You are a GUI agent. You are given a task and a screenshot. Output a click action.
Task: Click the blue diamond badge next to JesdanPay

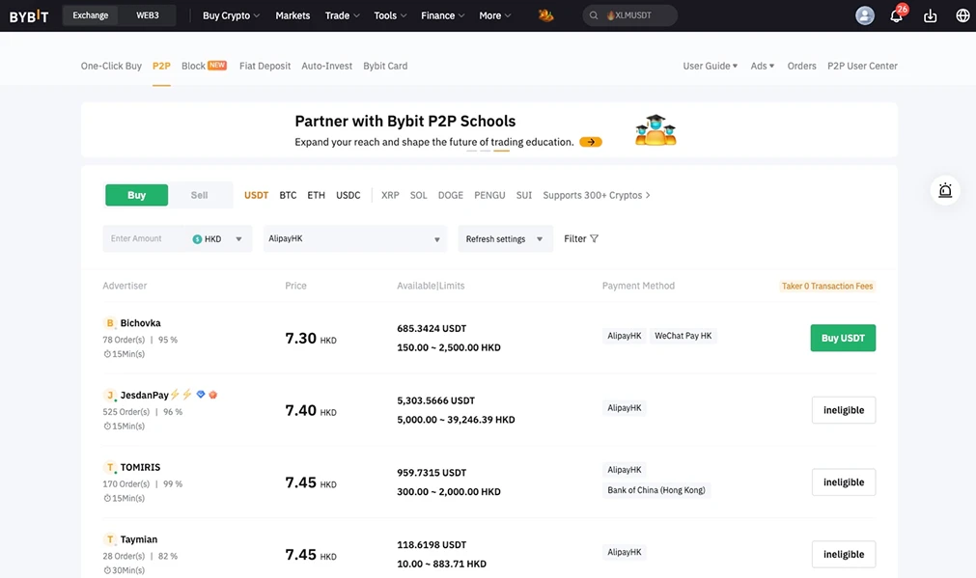point(201,395)
